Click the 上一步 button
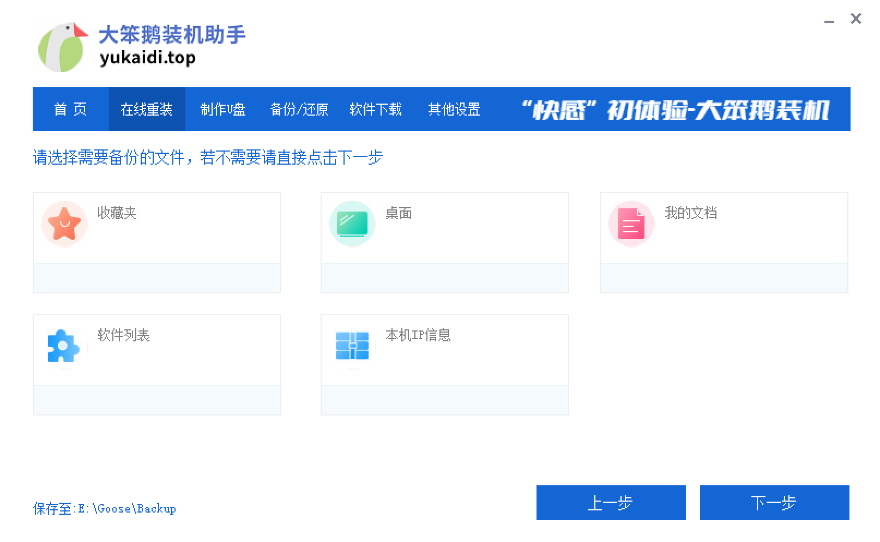 point(611,503)
